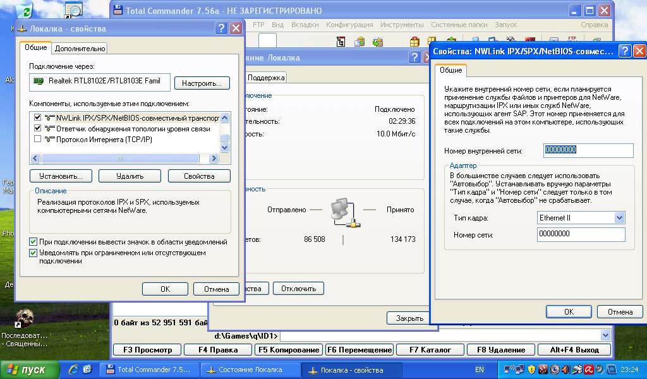This screenshot has height=379, width=647.
Task: Click the Номер внутренней сети input field
Action: click(x=588, y=150)
